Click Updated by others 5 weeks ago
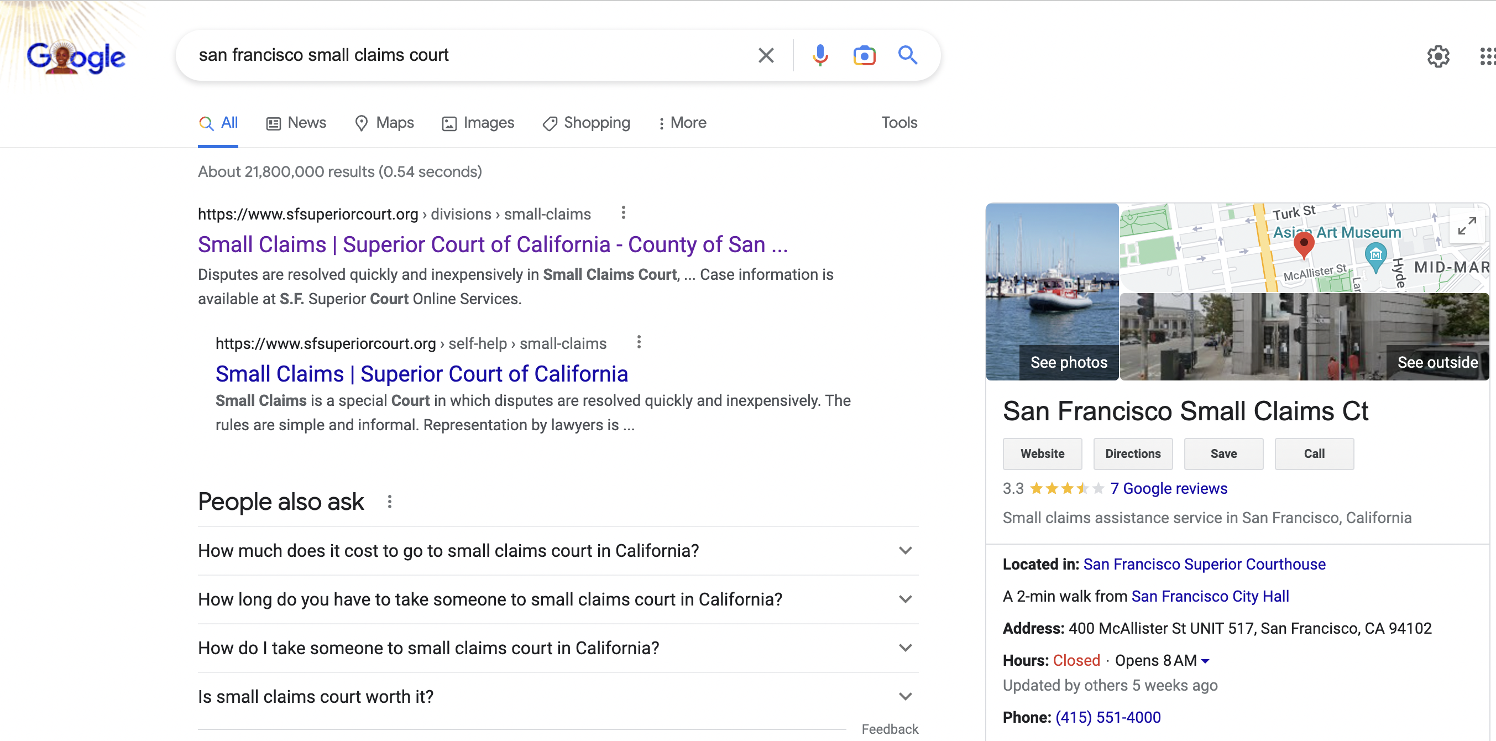The width and height of the screenshot is (1496, 741). (x=1110, y=686)
